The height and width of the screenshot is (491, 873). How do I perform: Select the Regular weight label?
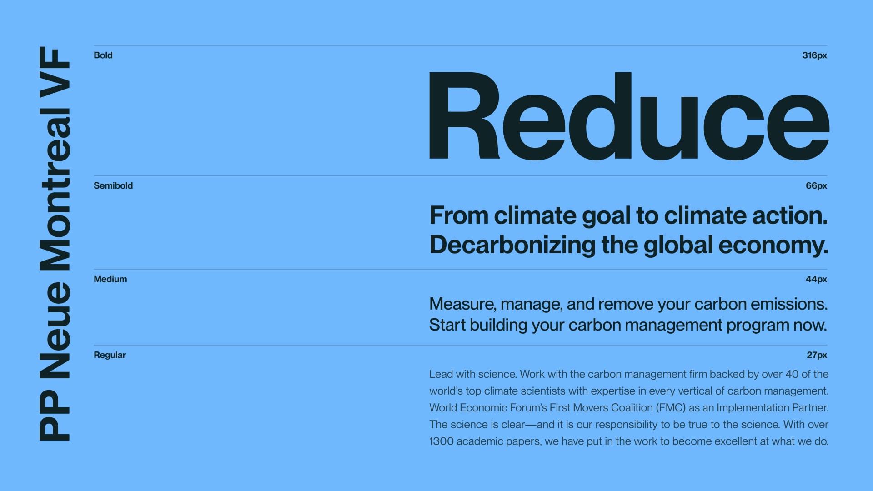(109, 355)
